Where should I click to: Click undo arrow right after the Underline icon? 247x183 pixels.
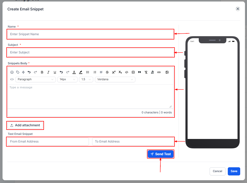click(x=61, y=72)
